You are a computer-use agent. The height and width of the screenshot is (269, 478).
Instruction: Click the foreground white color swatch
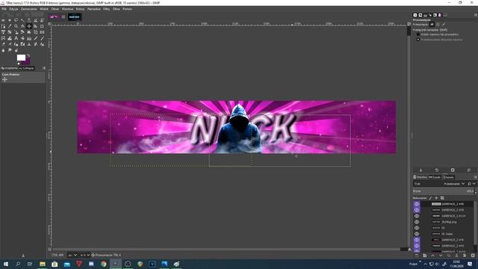tap(21, 58)
